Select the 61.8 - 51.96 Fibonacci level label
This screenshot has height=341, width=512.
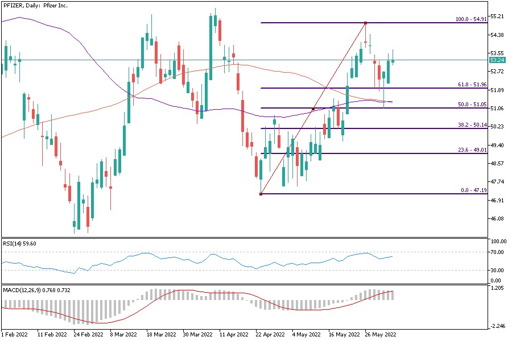[x=472, y=85]
